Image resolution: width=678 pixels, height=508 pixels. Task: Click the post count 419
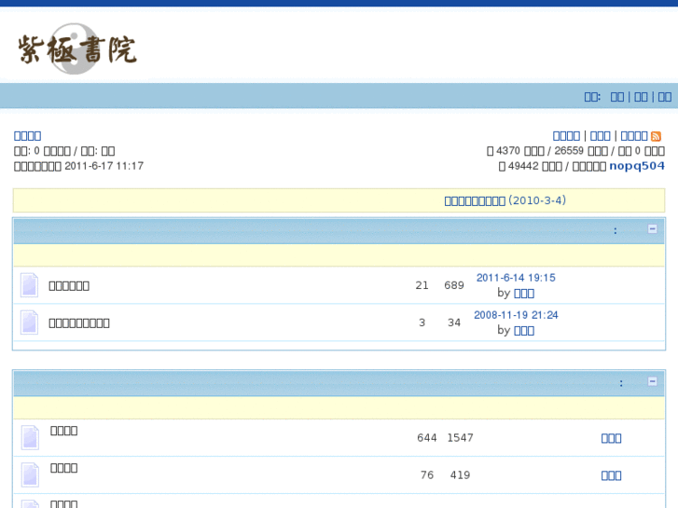[460, 474]
